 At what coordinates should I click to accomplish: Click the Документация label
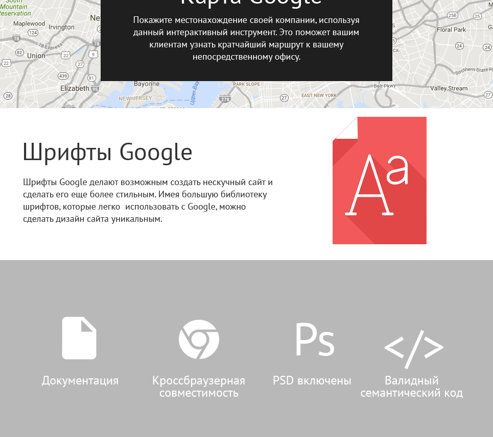[80, 380]
